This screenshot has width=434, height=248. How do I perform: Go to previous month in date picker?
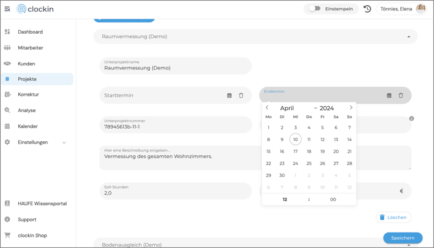[267, 107]
